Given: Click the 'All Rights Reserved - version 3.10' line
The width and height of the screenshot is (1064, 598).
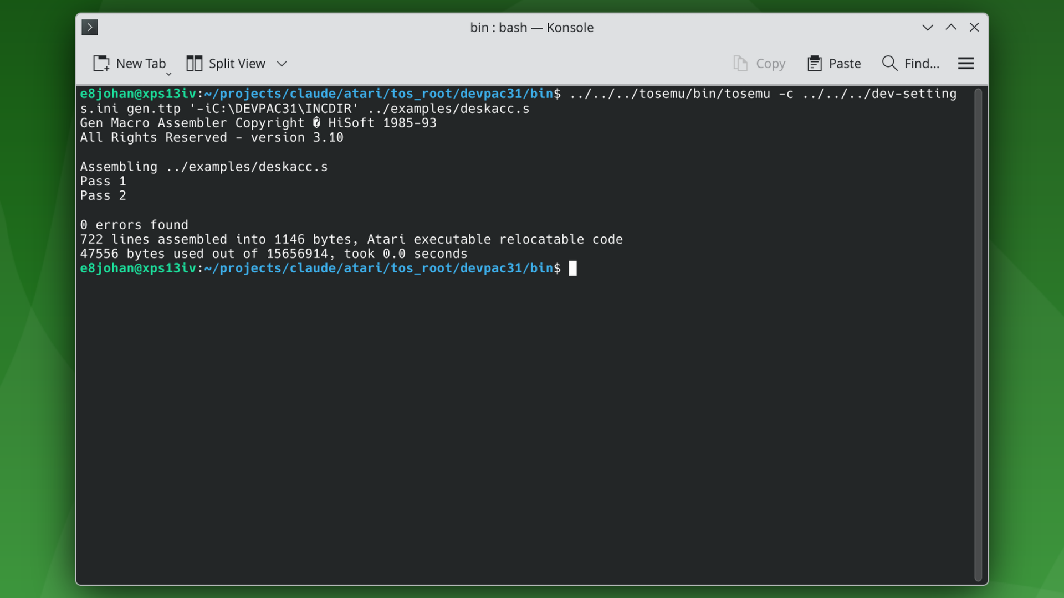Looking at the screenshot, I should 212,137.
